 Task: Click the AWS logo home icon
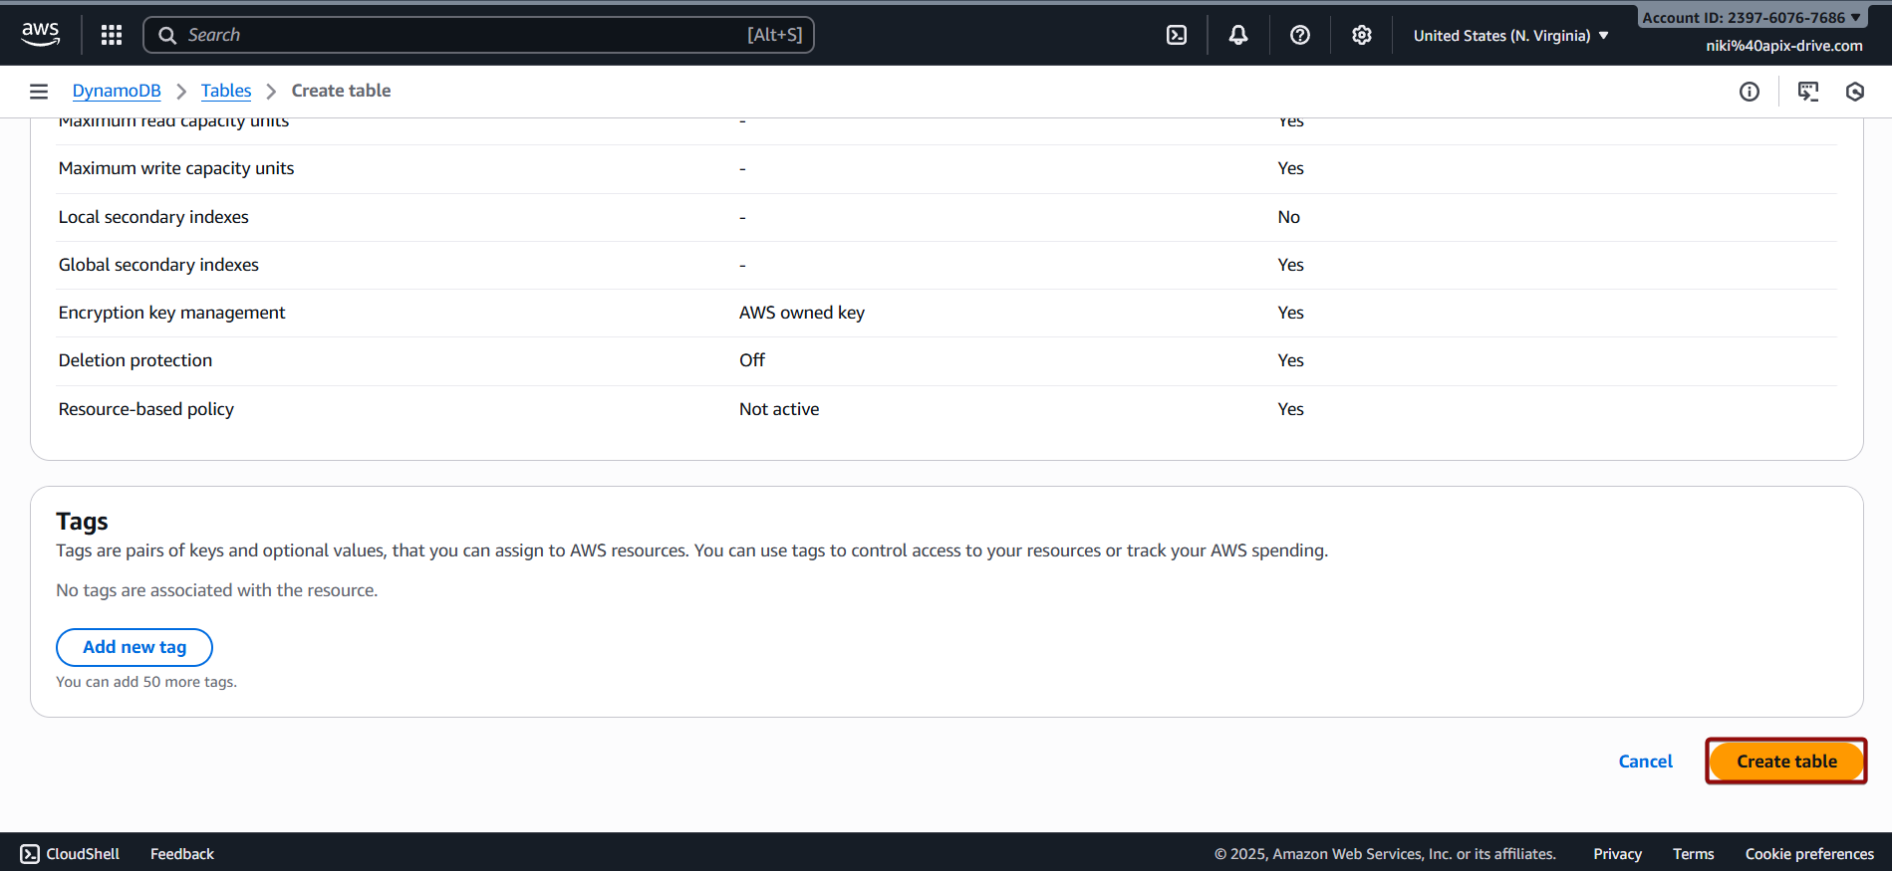click(40, 34)
